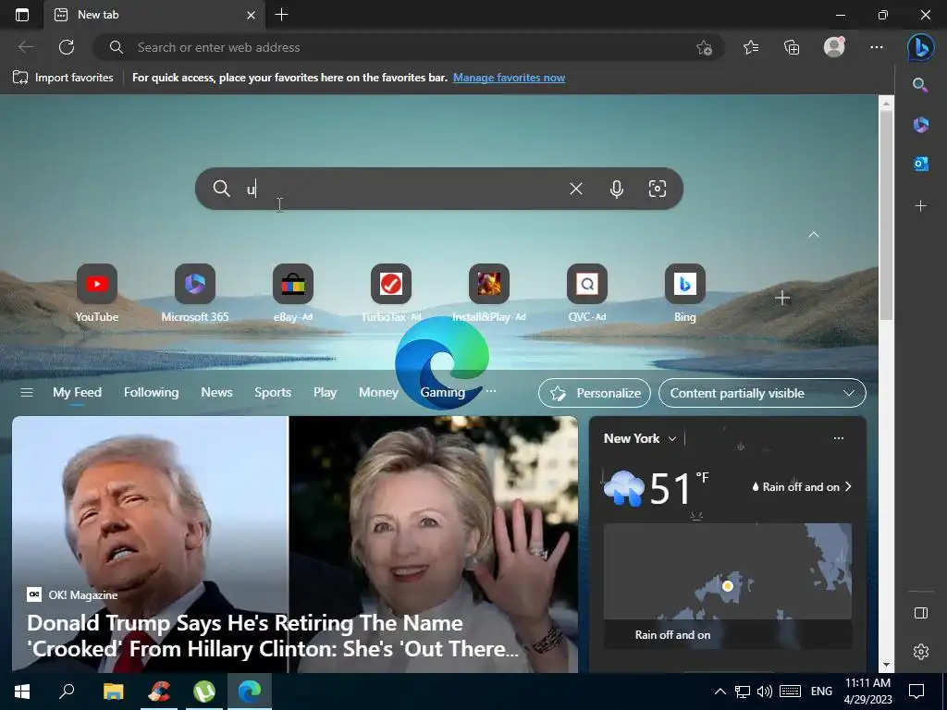Switch to the Money tab
947x710 pixels.
tap(378, 392)
